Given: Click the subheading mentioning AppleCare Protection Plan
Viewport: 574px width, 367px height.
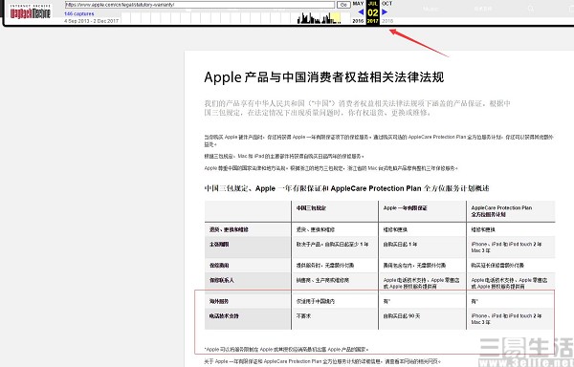Looking at the screenshot, I should click(x=346, y=188).
